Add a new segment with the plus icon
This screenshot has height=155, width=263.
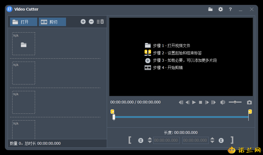pos(83,22)
